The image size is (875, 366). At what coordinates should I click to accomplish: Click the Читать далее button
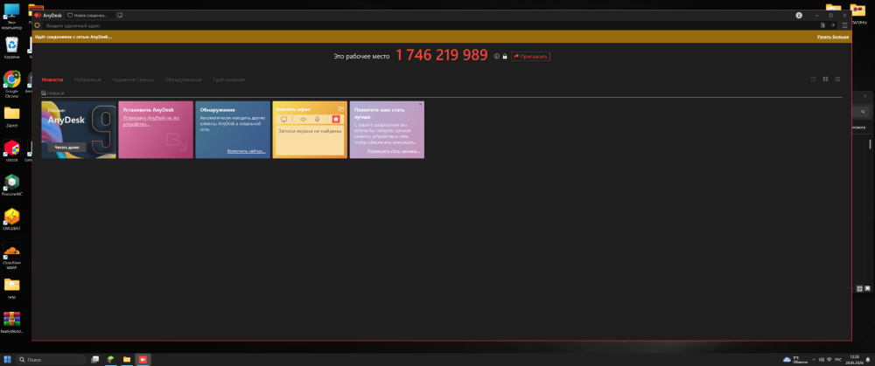click(66, 147)
